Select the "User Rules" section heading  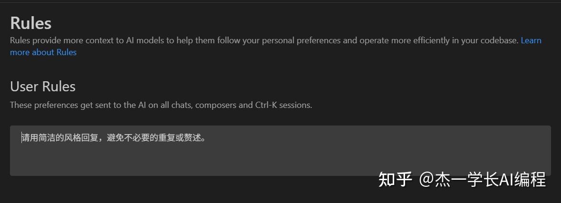[x=43, y=87]
